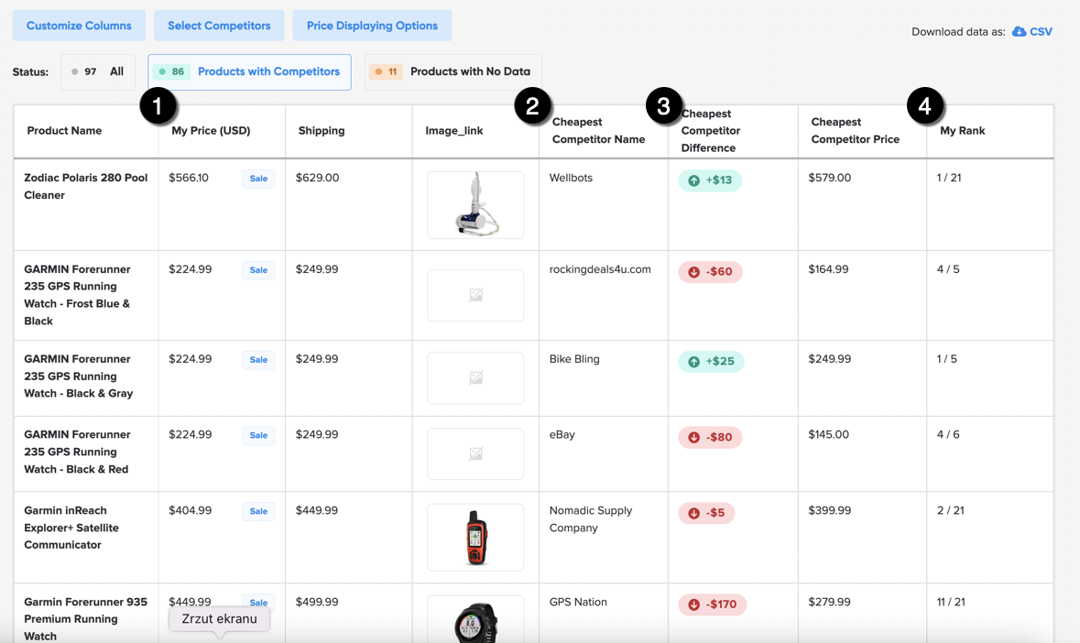Click the -$80 difference badge

tap(710, 437)
